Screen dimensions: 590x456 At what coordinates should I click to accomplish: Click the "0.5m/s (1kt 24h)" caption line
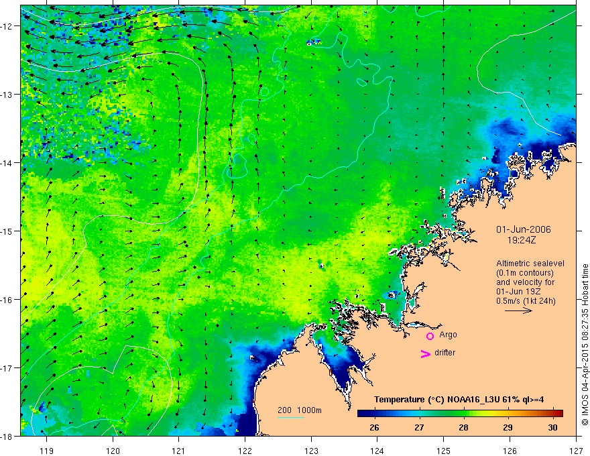point(526,301)
